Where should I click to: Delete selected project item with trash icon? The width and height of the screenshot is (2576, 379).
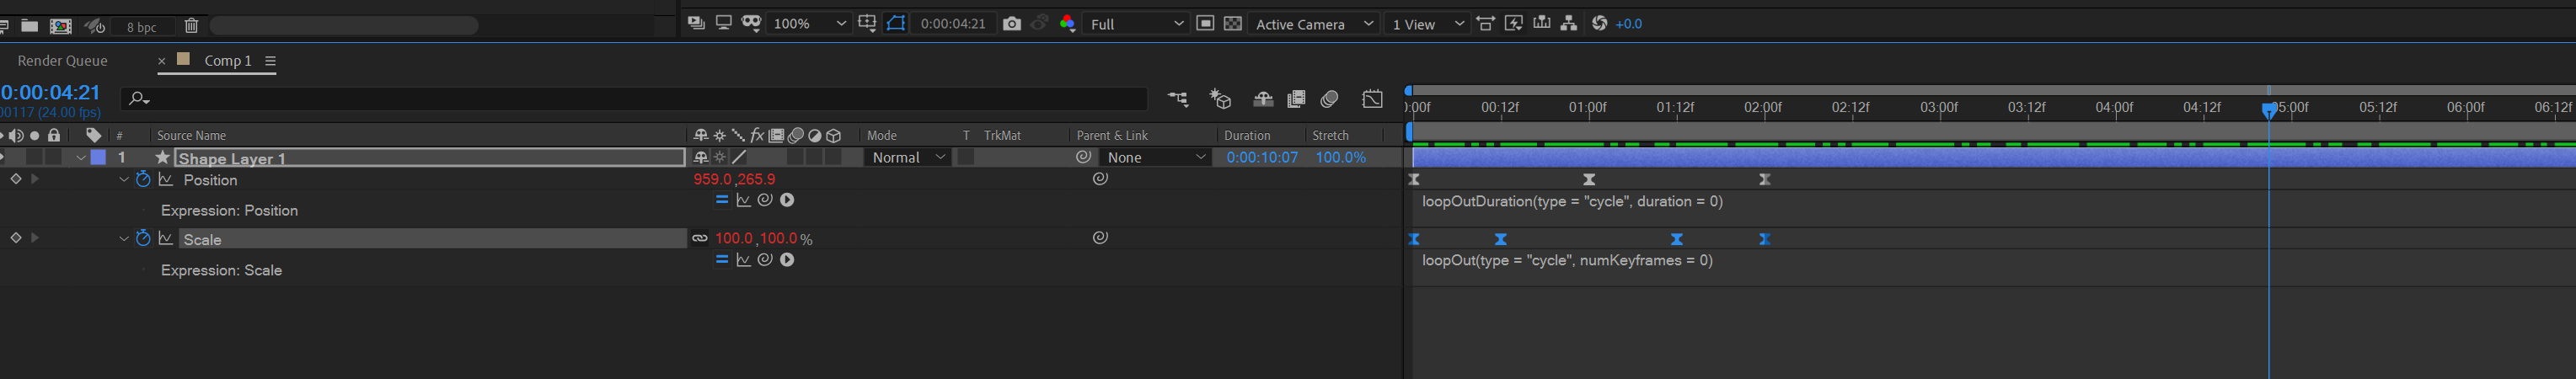[x=191, y=26]
